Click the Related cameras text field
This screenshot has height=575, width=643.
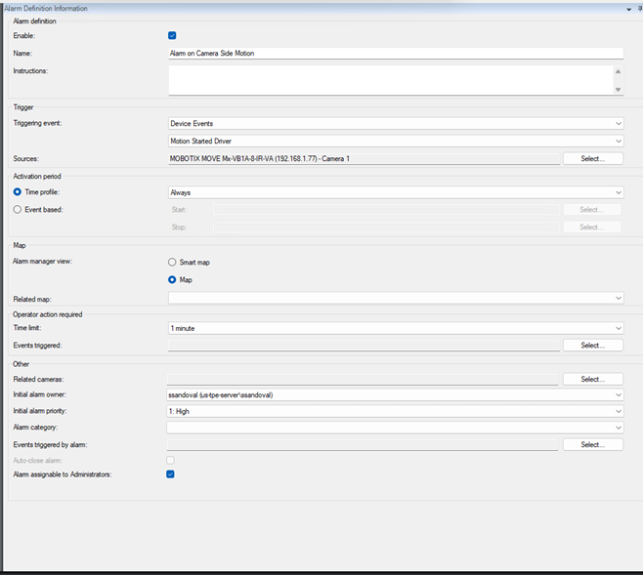pyautogui.click(x=363, y=379)
